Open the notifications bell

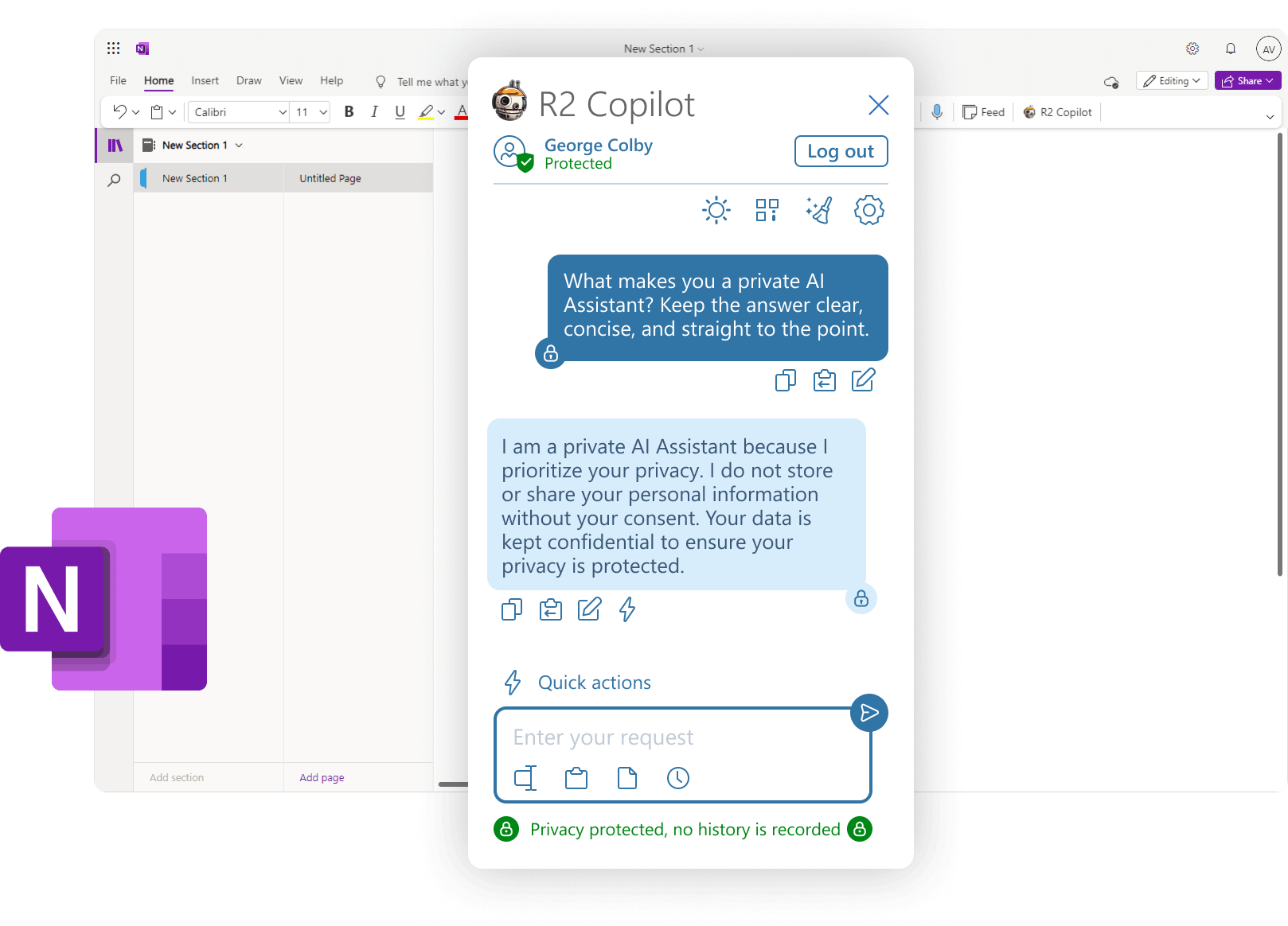pyautogui.click(x=1231, y=49)
